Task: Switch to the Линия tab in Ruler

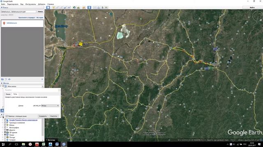Action: click(8, 94)
